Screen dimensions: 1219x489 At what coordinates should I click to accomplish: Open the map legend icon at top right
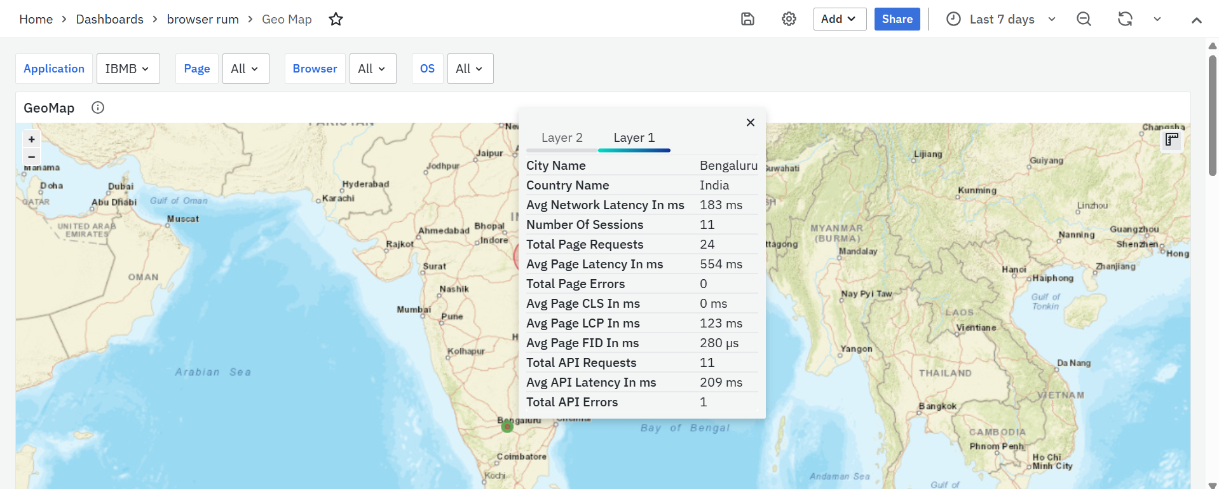(x=1172, y=139)
